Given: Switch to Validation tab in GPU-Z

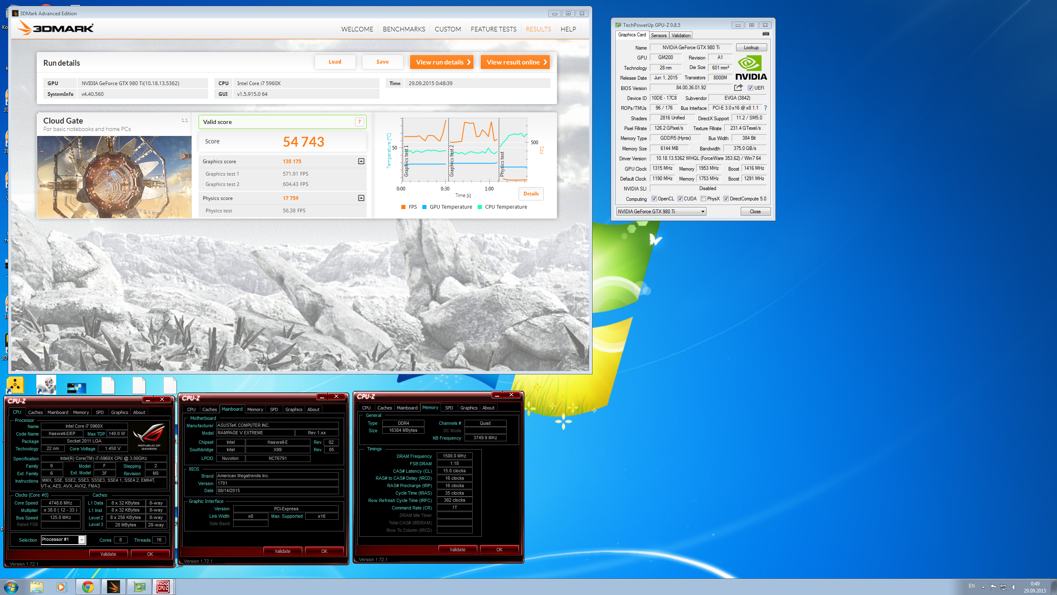Looking at the screenshot, I should coord(681,36).
